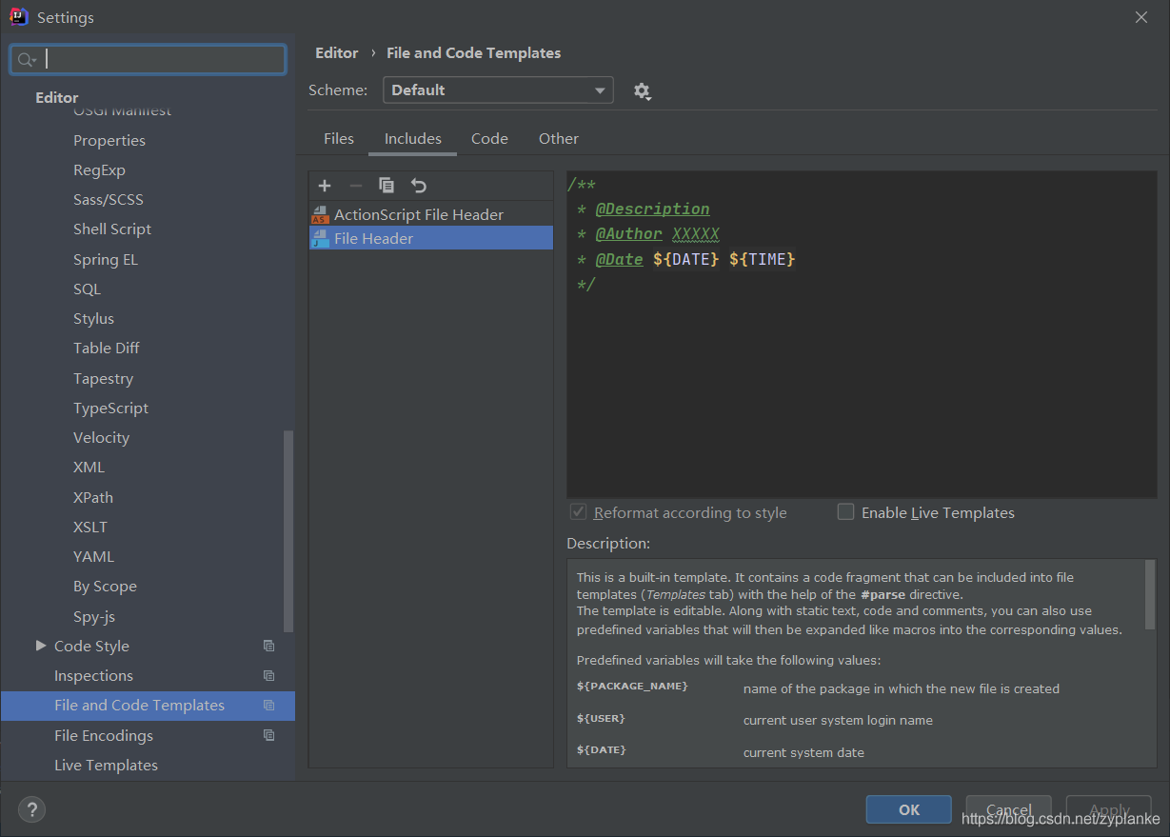1170x837 pixels.
Task: Click the Cancel button
Action: (1008, 808)
